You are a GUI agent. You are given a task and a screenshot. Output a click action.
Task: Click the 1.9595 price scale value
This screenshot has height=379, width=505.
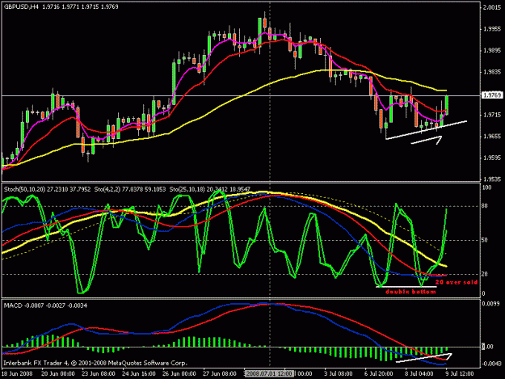point(492,158)
